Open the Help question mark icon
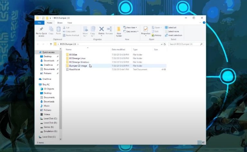Viewport: 247px width, 152px height. [204, 23]
